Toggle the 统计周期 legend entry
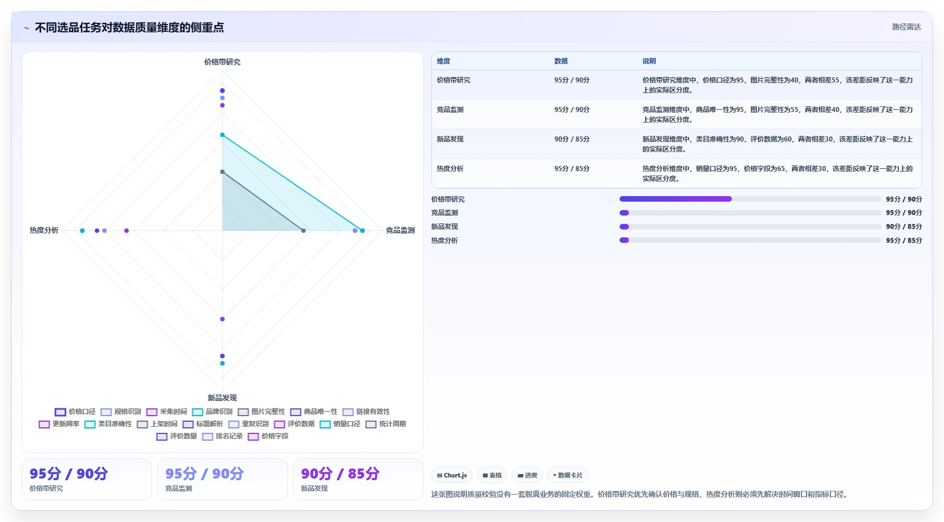 coord(385,424)
